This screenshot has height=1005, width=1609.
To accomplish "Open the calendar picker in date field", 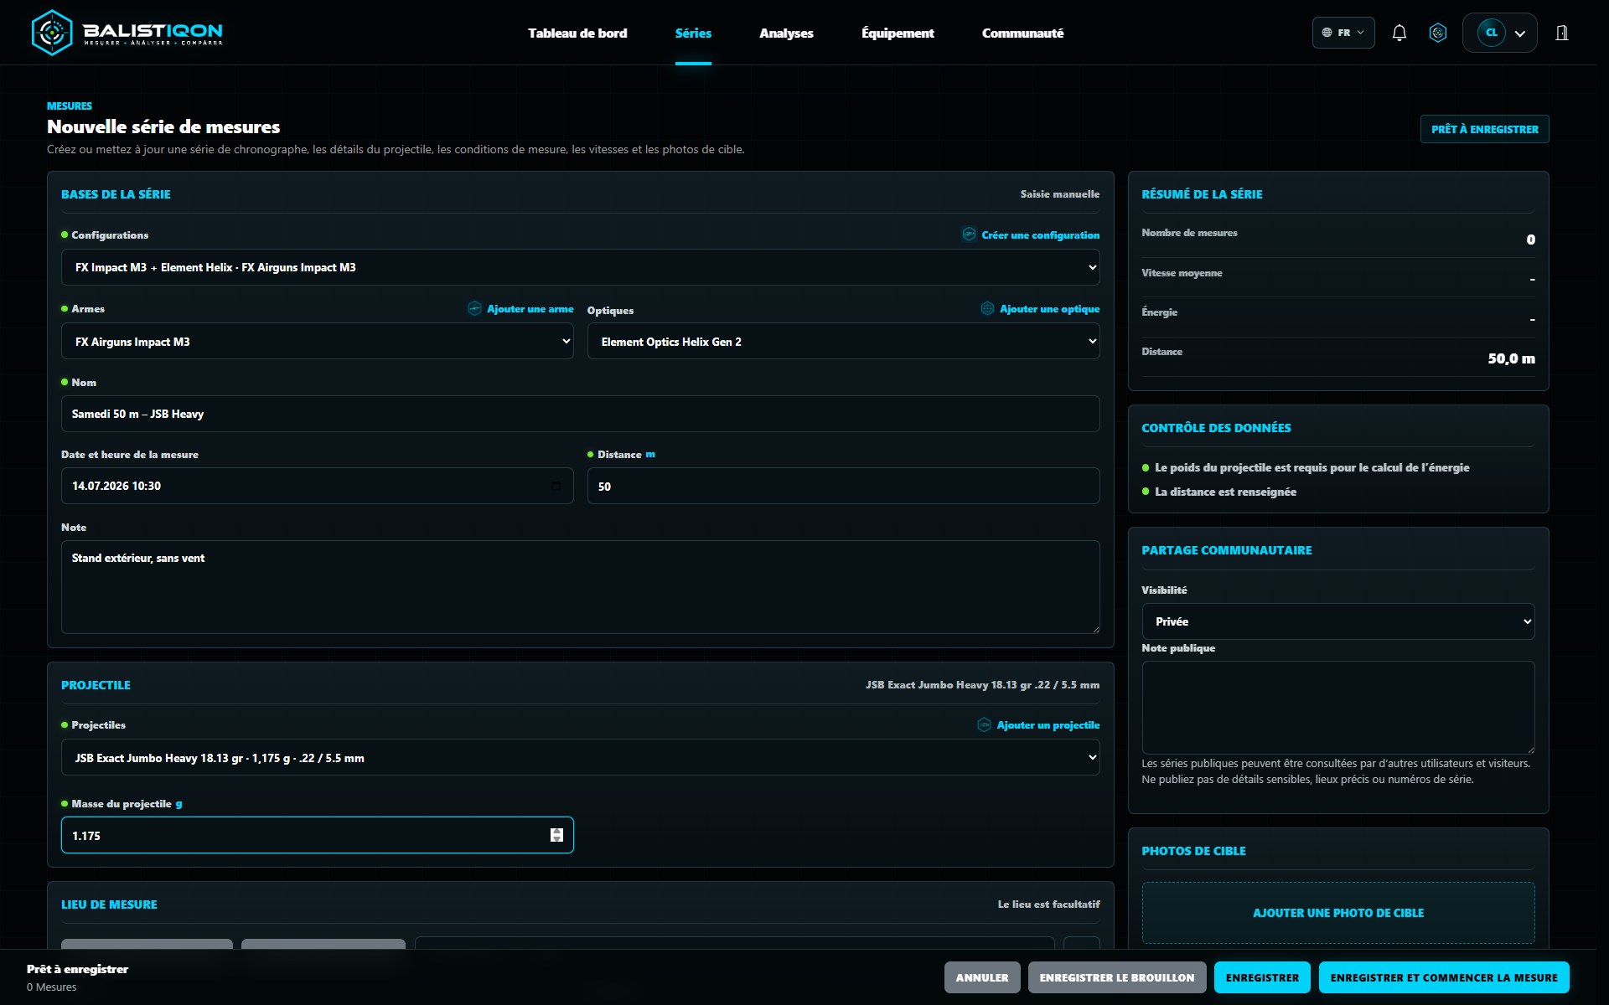I will pos(556,486).
